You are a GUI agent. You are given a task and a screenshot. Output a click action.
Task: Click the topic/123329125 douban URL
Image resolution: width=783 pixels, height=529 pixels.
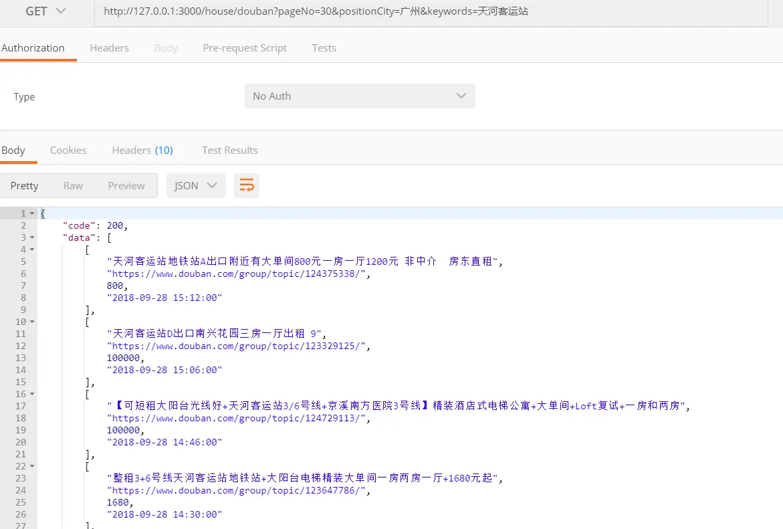236,346
